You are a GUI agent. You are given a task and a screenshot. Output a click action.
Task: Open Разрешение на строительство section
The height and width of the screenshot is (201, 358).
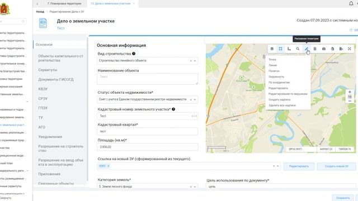(60, 149)
